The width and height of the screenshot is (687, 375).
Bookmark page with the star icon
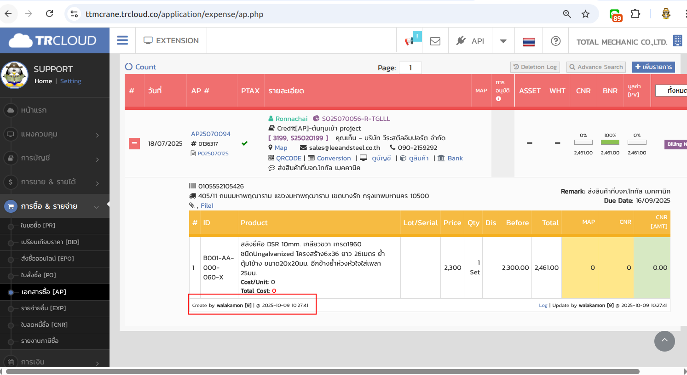click(x=585, y=14)
